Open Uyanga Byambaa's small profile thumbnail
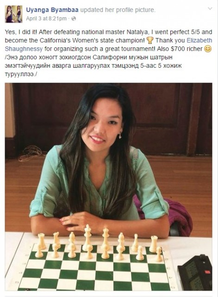This screenshot has height=297, width=218. tap(13, 14)
